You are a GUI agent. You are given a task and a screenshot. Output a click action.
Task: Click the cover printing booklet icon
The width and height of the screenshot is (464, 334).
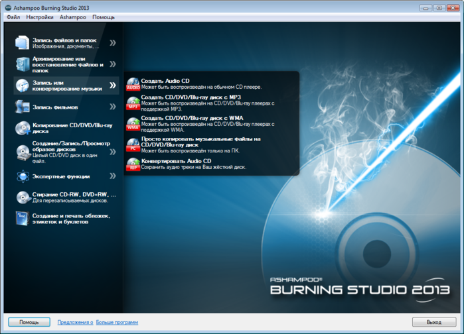[x=22, y=219]
